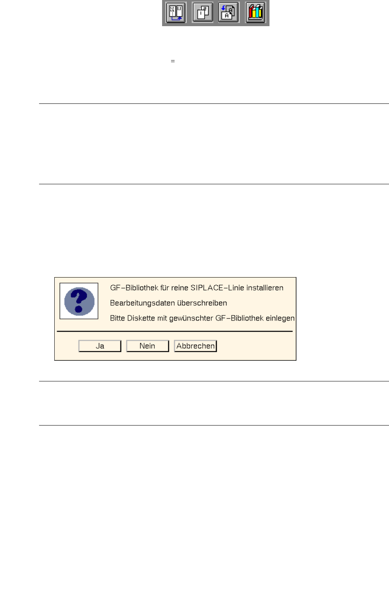This screenshot has height=609, width=389.
Task: Click the 'Bitte Diskette mit gewünschter GF-Bibliothek einlegen' line
Action: tap(202, 318)
